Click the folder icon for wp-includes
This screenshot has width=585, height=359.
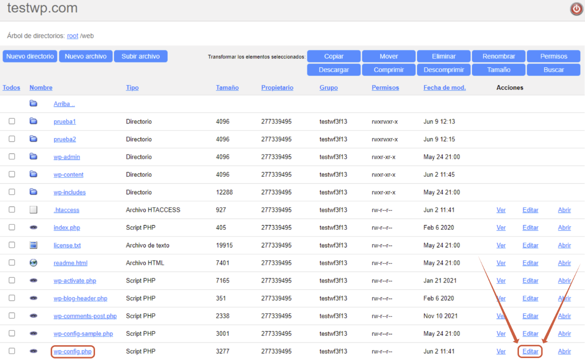click(33, 192)
